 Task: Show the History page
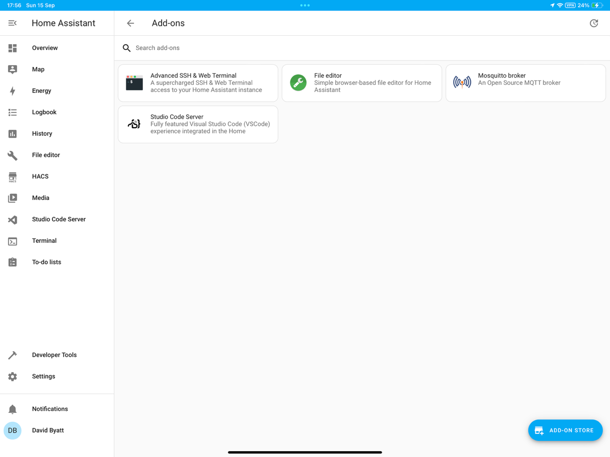[57, 134]
